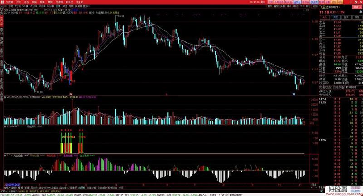Click the 查询 query button
Viewport: 363px width, 196px height.
346,17
